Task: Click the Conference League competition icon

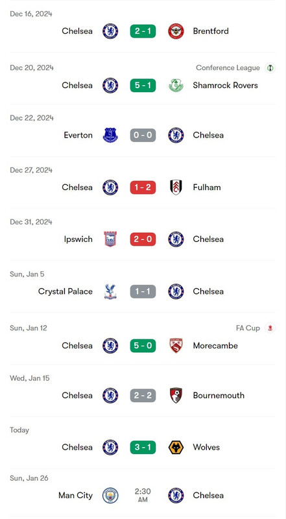Action: pos(270,68)
